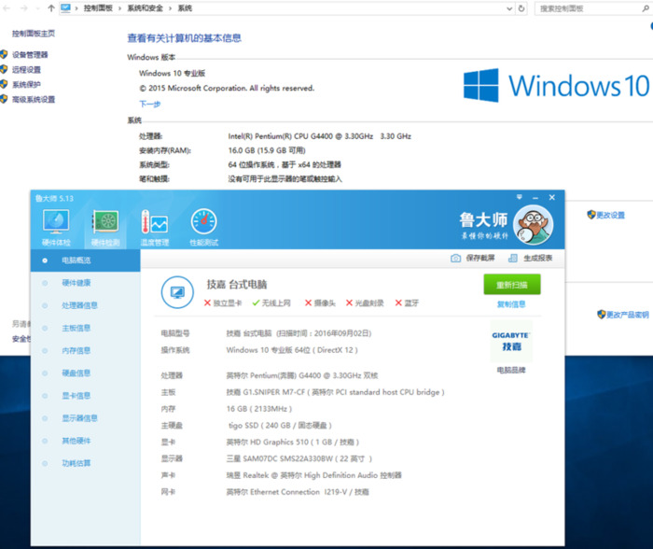Select 处理器信息 in the sidebar
Screen dimensions: 653x549
pos(79,305)
